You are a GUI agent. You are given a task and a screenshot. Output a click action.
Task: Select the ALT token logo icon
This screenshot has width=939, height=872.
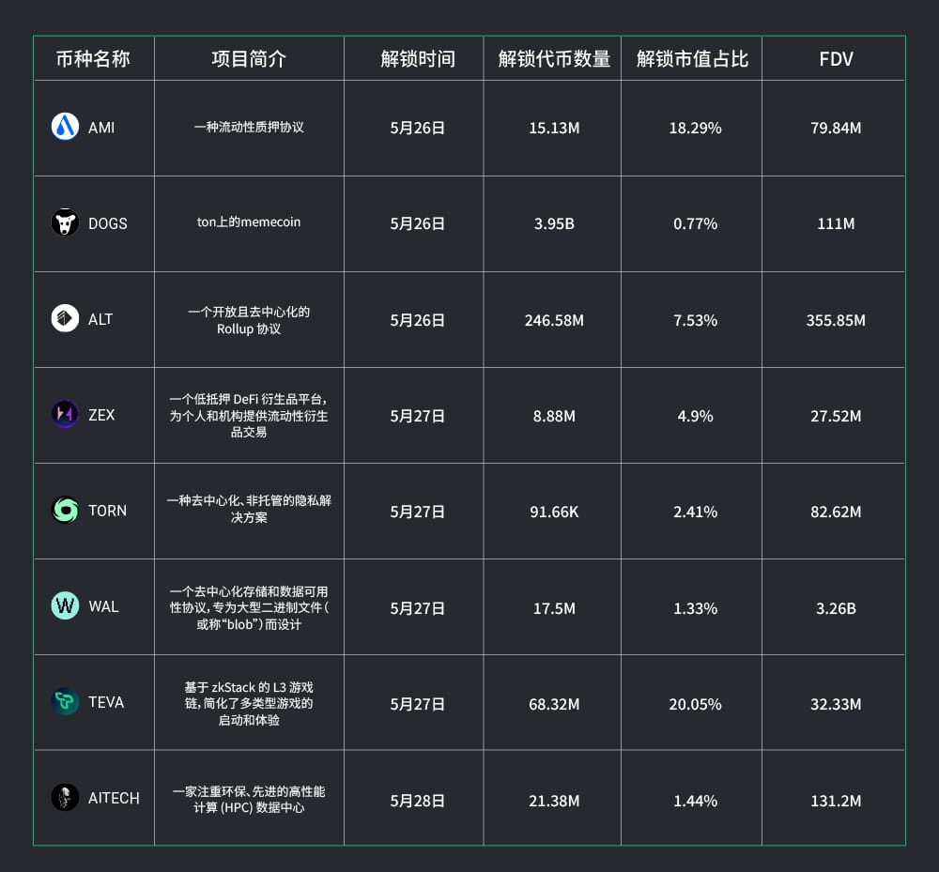point(65,319)
